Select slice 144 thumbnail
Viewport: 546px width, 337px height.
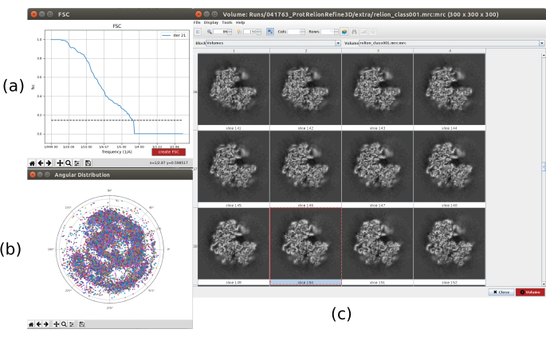pos(450,89)
